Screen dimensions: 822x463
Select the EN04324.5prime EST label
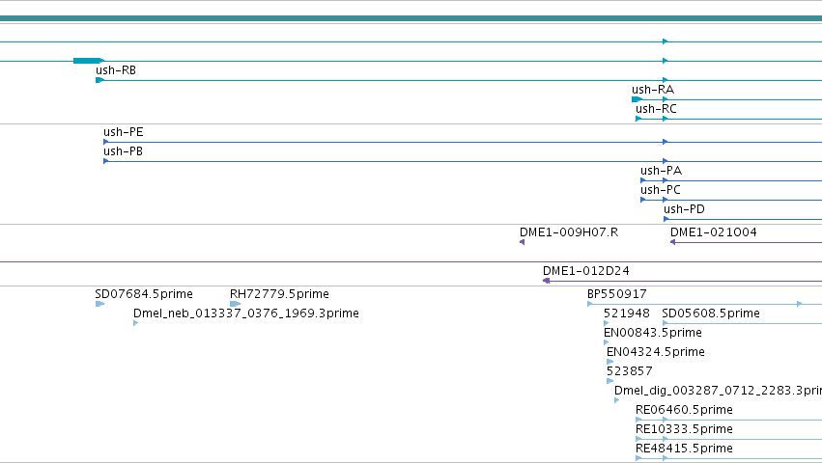(655, 352)
